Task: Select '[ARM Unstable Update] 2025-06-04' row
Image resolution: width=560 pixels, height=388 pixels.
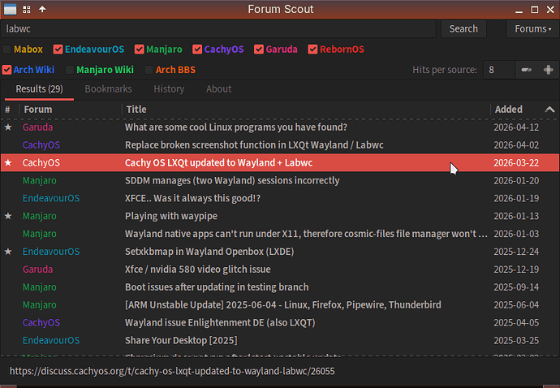Action: (280, 304)
